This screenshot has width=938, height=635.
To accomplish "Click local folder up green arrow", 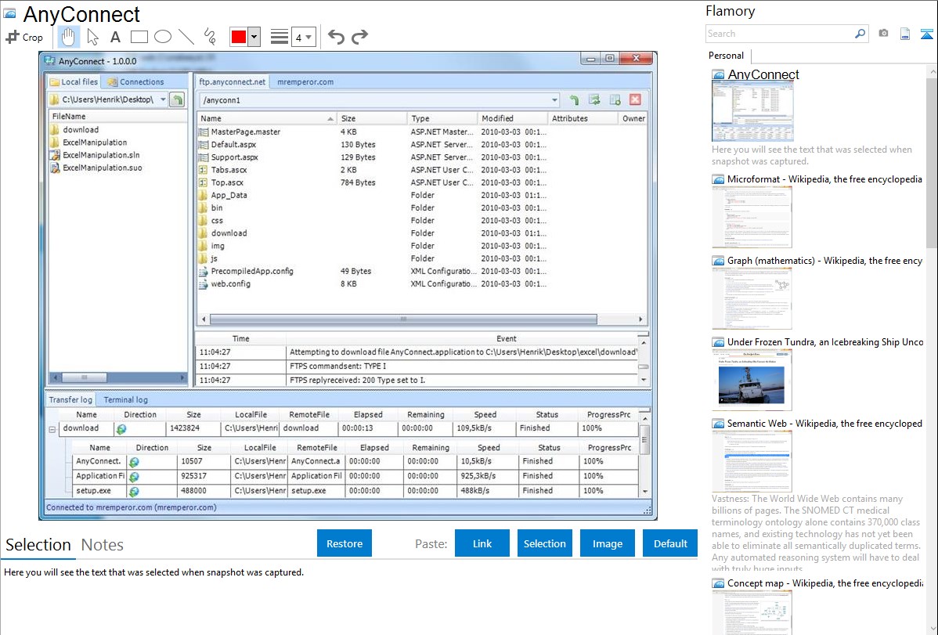I will 177,99.
